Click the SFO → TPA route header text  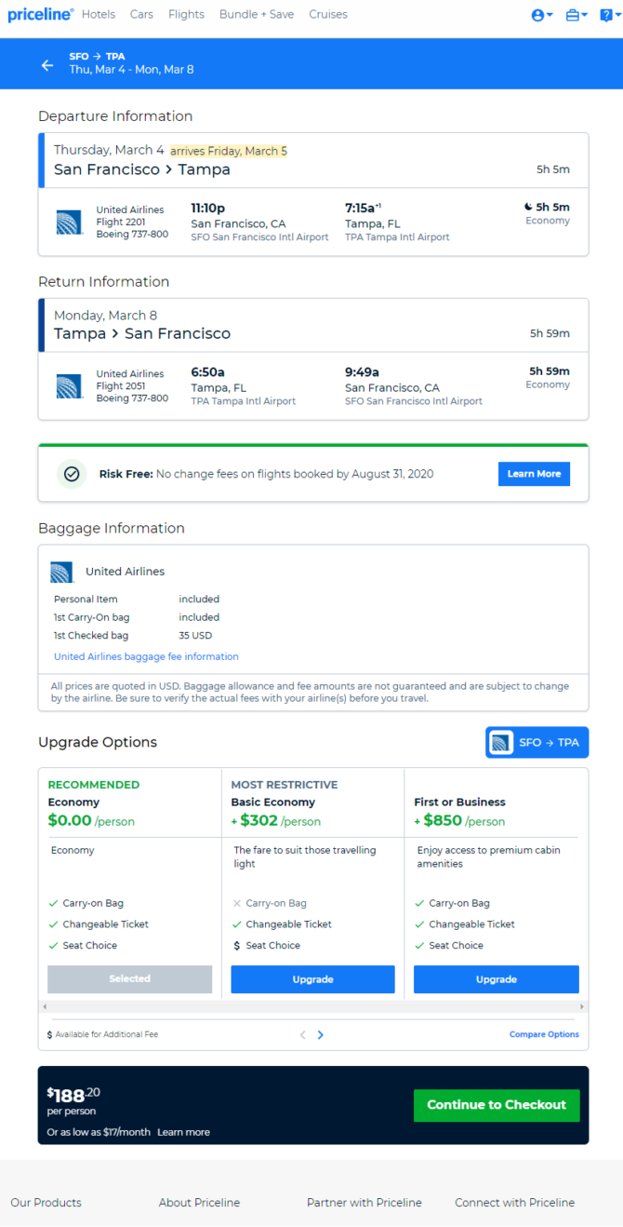[x=97, y=57]
